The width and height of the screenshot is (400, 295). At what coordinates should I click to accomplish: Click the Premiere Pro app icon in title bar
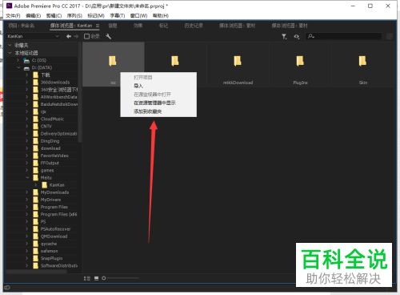[10, 6]
